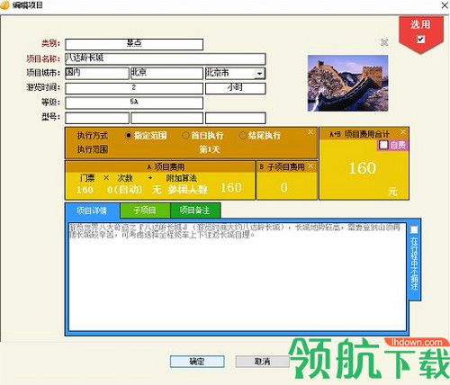Viewport: 450px width, 385px height.
Task: Click the Great Wall thumbnail image
Action: point(348,83)
